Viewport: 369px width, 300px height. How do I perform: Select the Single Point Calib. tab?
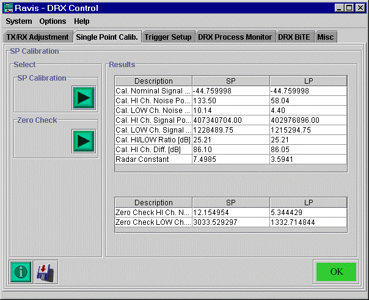(107, 37)
